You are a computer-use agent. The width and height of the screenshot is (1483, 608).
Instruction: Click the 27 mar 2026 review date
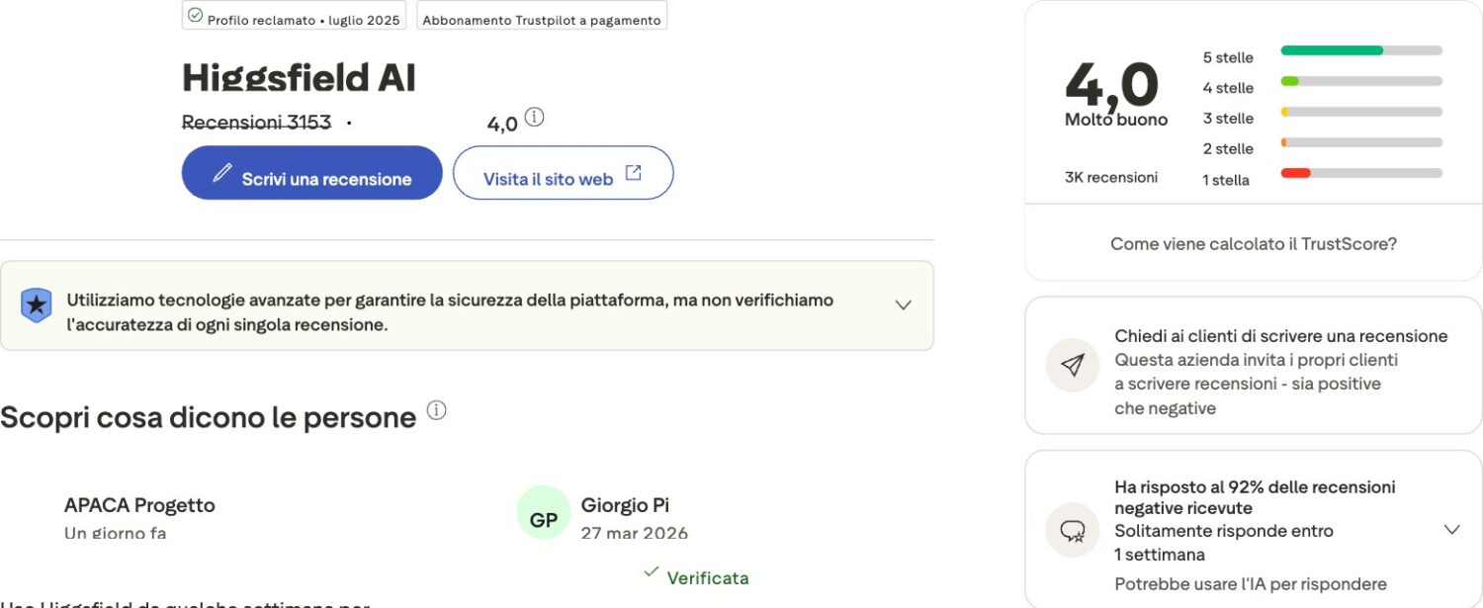(635, 533)
